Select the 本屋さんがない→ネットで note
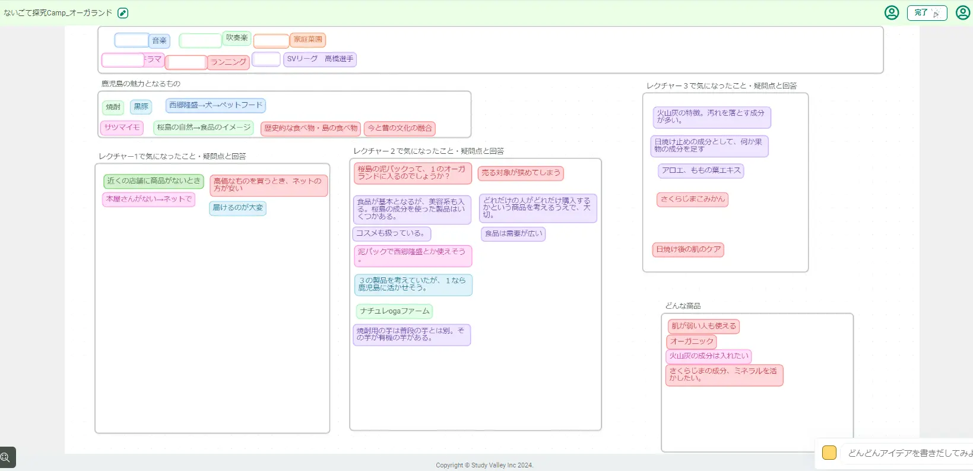The image size is (973, 471). click(x=149, y=200)
